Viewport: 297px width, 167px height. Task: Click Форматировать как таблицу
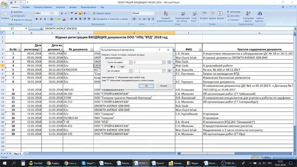coord(182,17)
